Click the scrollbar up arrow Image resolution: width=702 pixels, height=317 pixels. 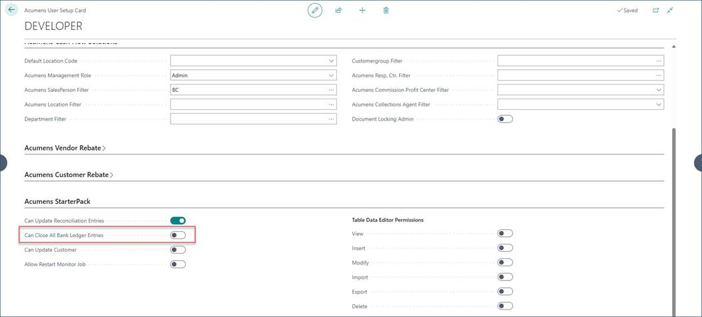(x=674, y=47)
